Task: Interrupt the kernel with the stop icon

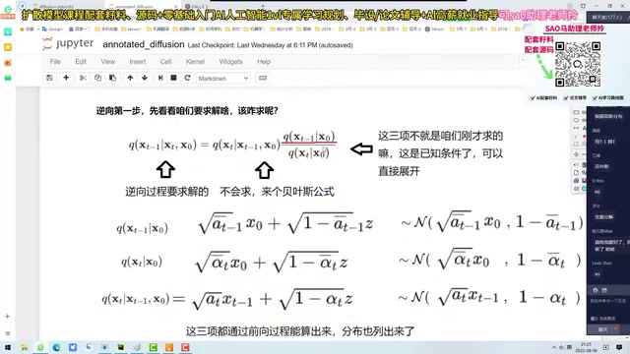Action: coord(173,78)
